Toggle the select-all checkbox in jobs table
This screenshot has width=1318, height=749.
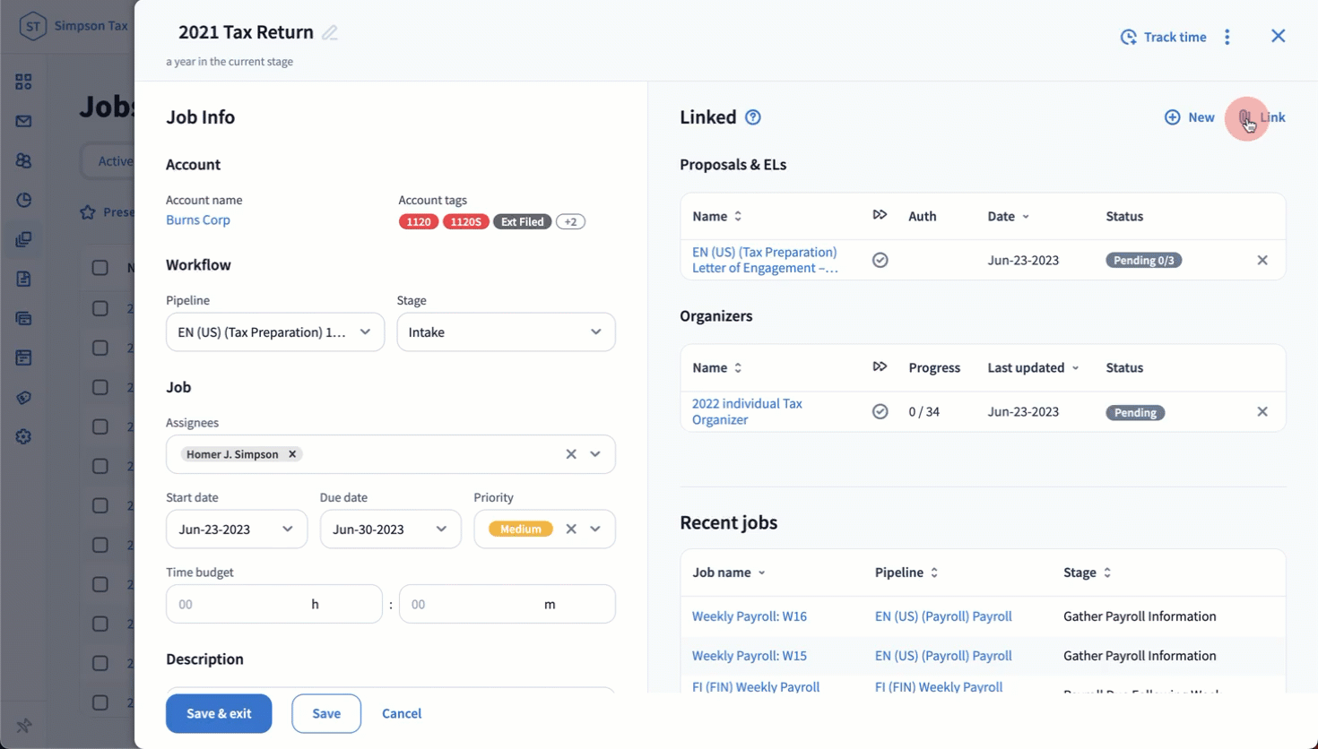pos(100,267)
